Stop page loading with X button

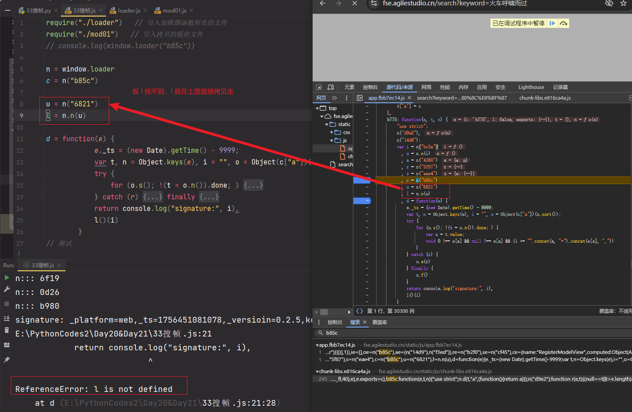[x=355, y=4]
